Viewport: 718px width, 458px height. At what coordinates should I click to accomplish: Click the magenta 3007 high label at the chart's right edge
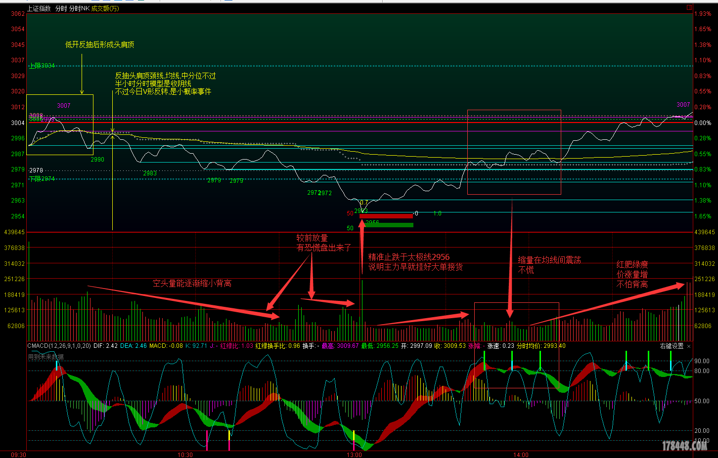click(x=683, y=105)
